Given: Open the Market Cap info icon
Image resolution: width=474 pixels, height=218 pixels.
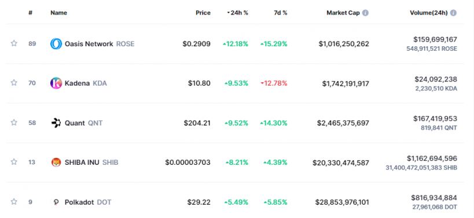Looking at the screenshot, I should click(x=365, y=13).
